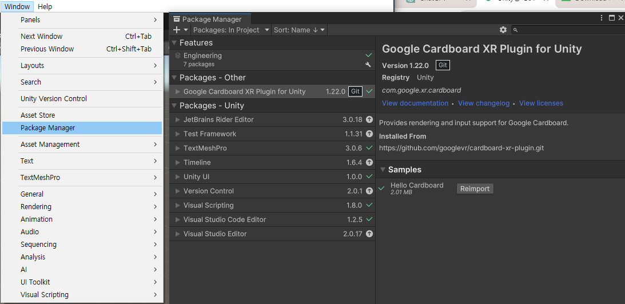Click installed checkmark on Engineering feature

pos(369,55)
